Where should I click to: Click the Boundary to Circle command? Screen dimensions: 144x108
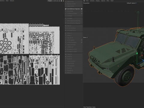pos(74,49)
